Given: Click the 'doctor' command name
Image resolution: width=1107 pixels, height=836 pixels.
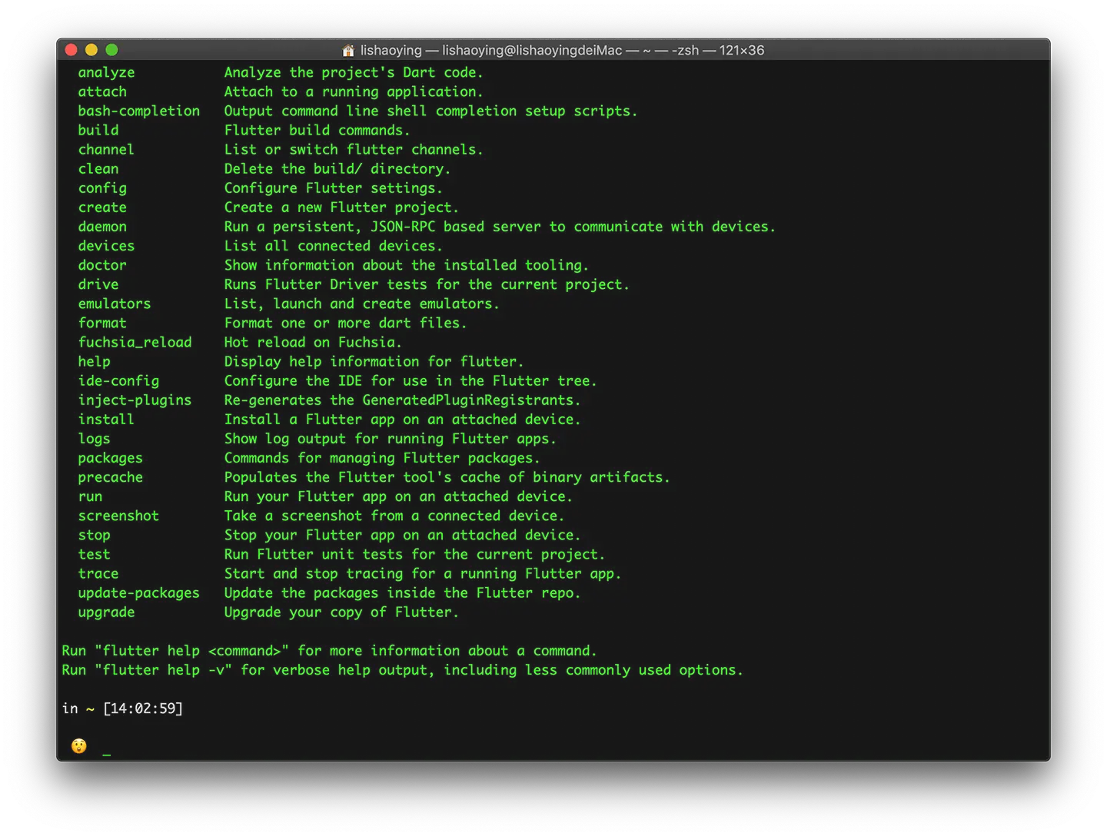Looking at the screenshot, I should (102, 265).
